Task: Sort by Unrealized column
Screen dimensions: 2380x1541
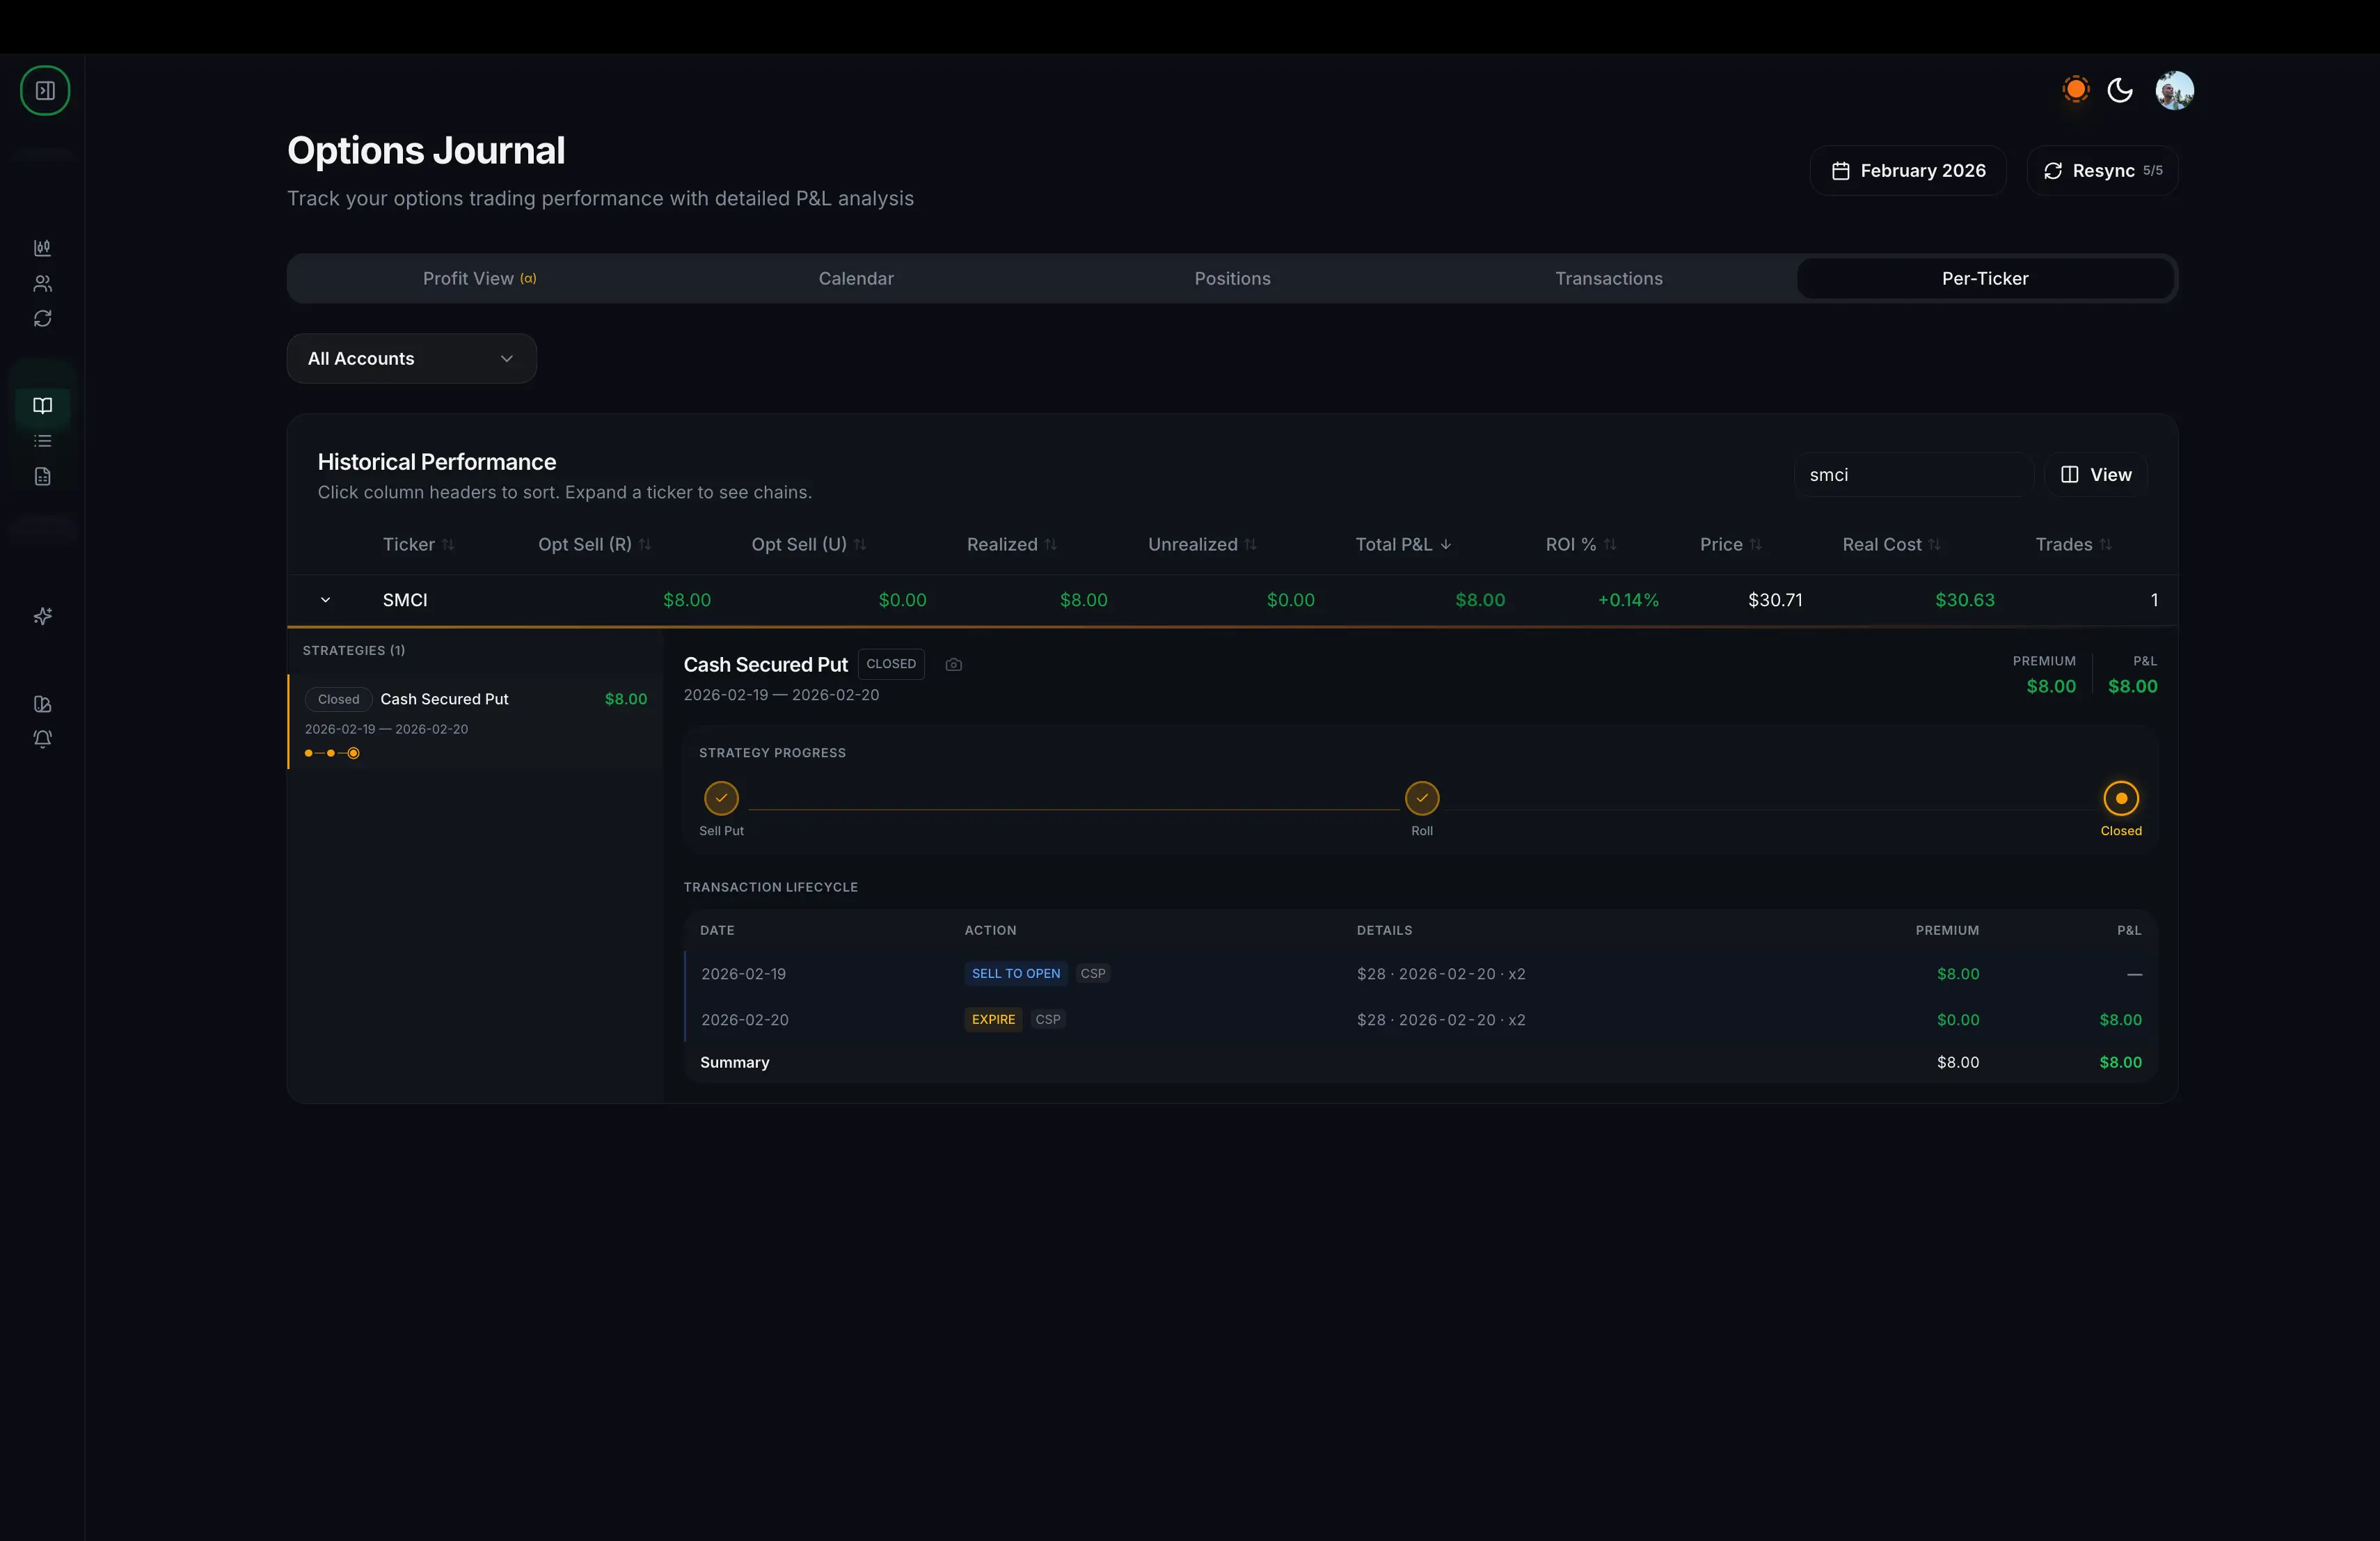Action: click(1202, 545)
